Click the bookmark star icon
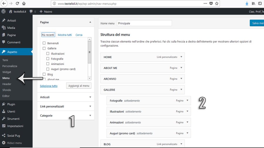Image resolution: width=264 pixels, height=148 pixels. click(217, 4)
